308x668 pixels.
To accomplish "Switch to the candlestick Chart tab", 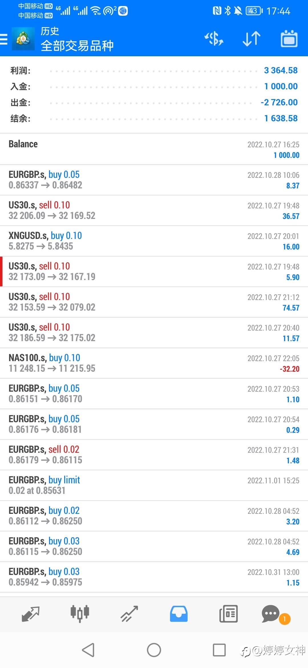I will click(80, 614).
